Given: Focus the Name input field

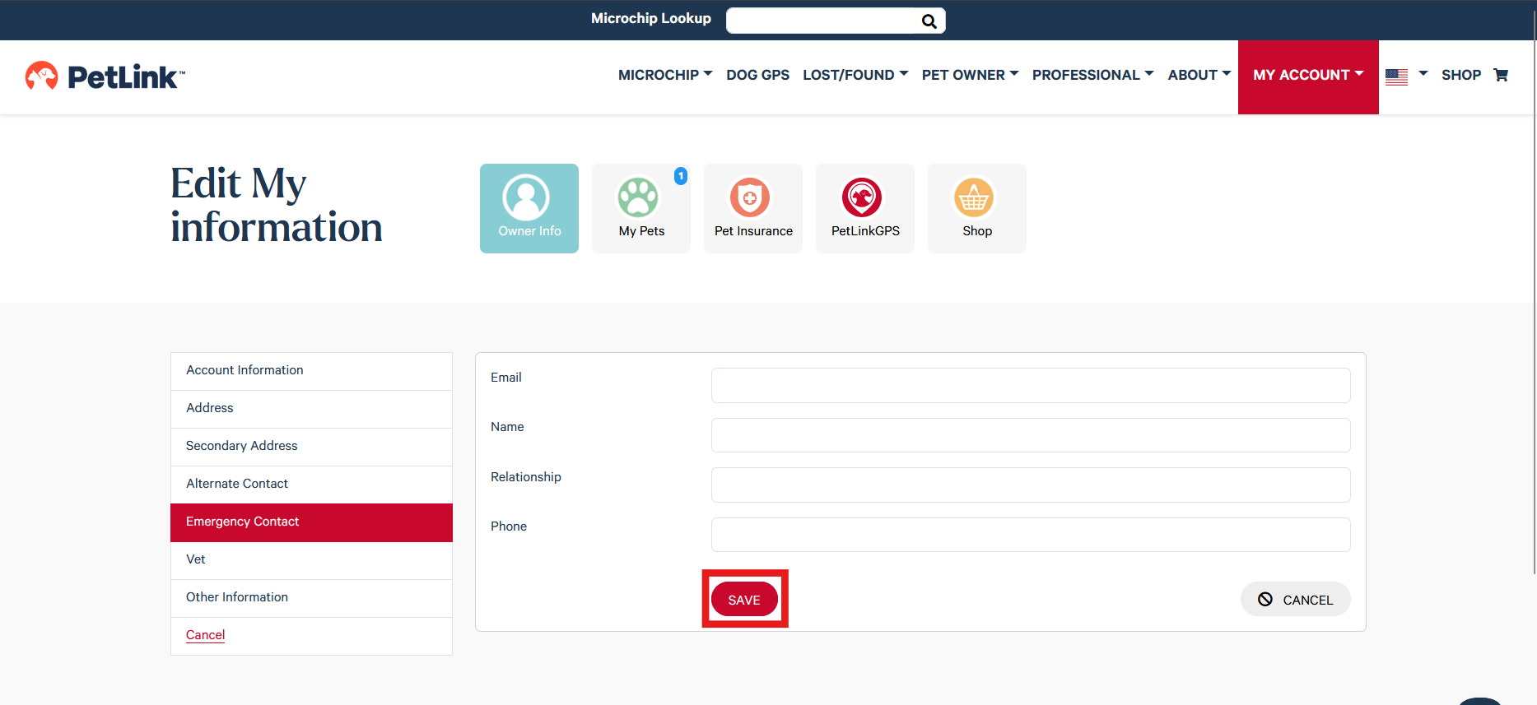Looking at the screenshot, I should 1031,435.
